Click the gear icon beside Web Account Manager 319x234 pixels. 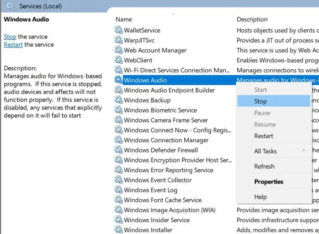click(x=118, y=50)
